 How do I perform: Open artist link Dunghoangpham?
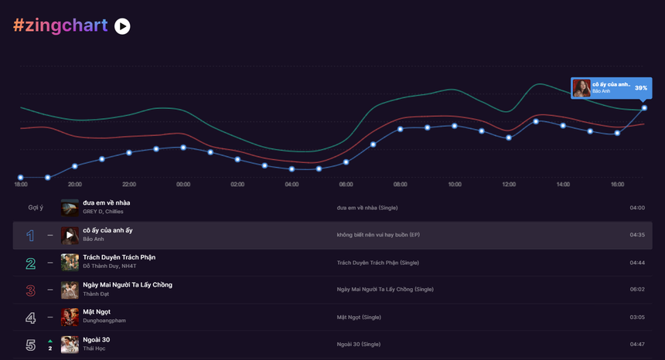click(x=104, y=321)
